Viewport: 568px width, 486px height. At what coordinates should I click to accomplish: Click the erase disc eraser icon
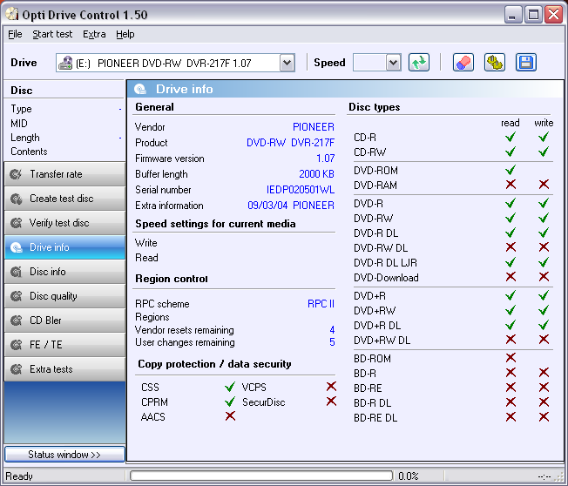[463, 63]
